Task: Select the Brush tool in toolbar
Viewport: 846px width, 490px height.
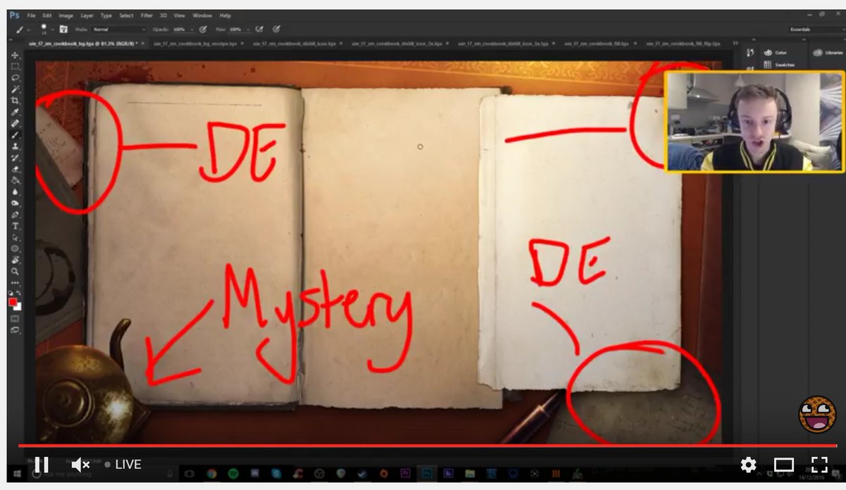Action: 16,134
